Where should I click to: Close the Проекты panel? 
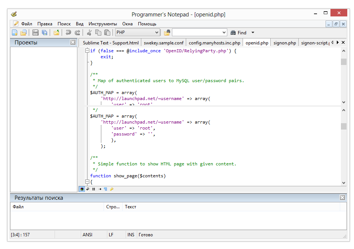point(73,42)
